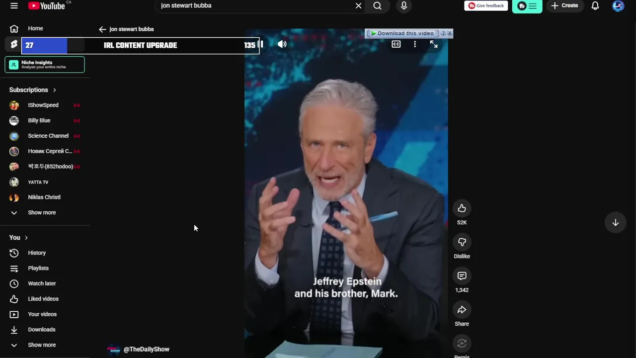
Task: Open the TubeBuddy green menu button
Action: coord(527,6)
